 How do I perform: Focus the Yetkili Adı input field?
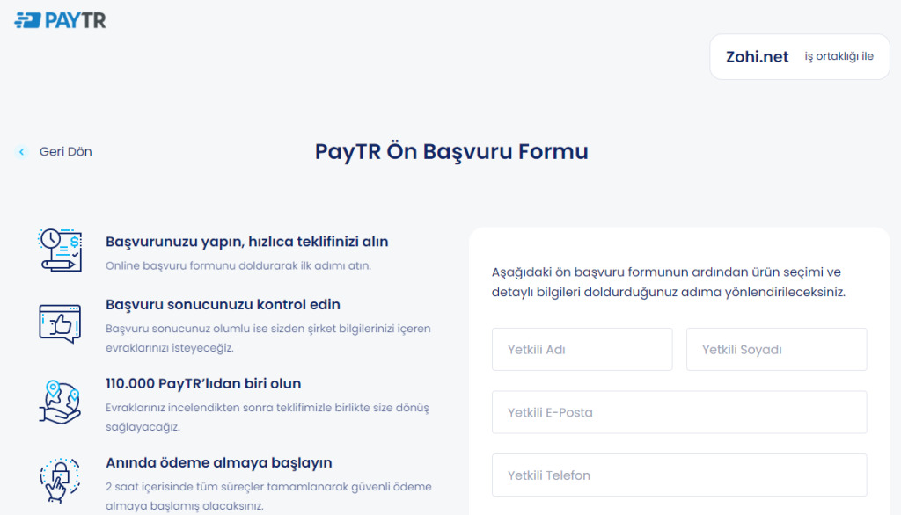(x=582, y=350)
